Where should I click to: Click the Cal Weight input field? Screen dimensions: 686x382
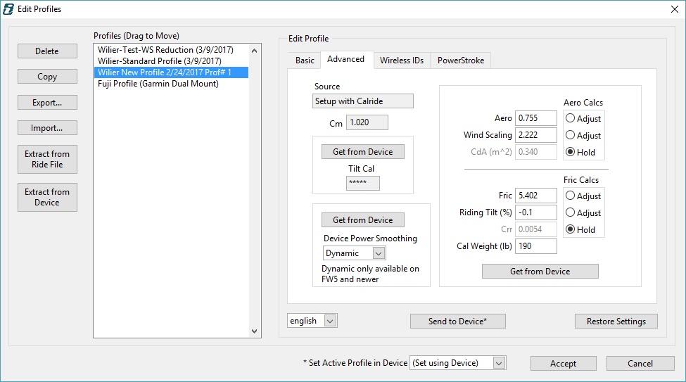pos(536,246)
